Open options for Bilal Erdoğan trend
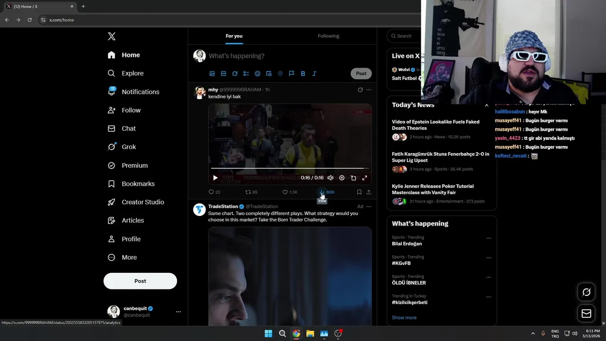This screenshot has width=606, height=341. click(x=489, y=238)
